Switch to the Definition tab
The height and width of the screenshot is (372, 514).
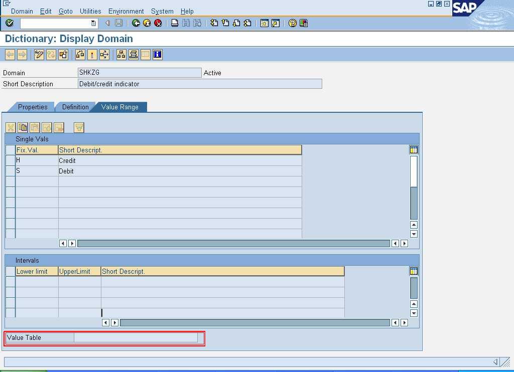pos(74,107)
